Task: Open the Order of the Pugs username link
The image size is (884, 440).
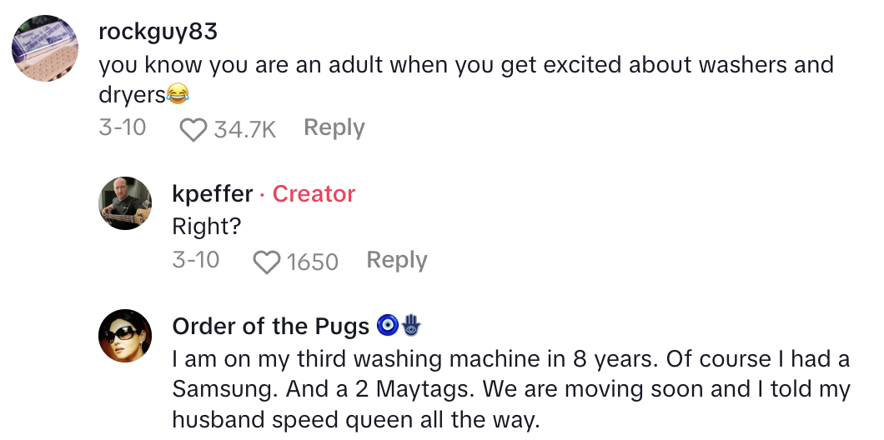Action: 270,326
